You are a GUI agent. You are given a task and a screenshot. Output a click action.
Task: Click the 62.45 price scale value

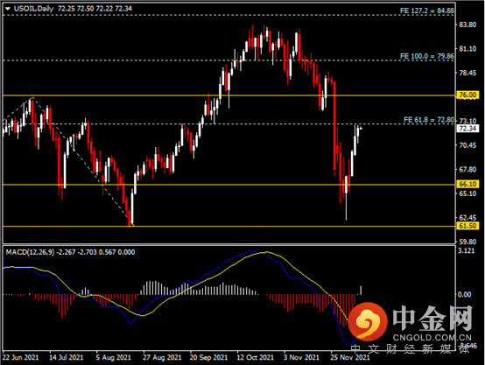coord(467,218)
